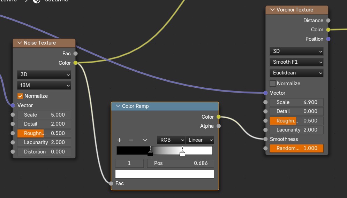
Task: Collapse the Color Ramp node
Action: (118, 106)
